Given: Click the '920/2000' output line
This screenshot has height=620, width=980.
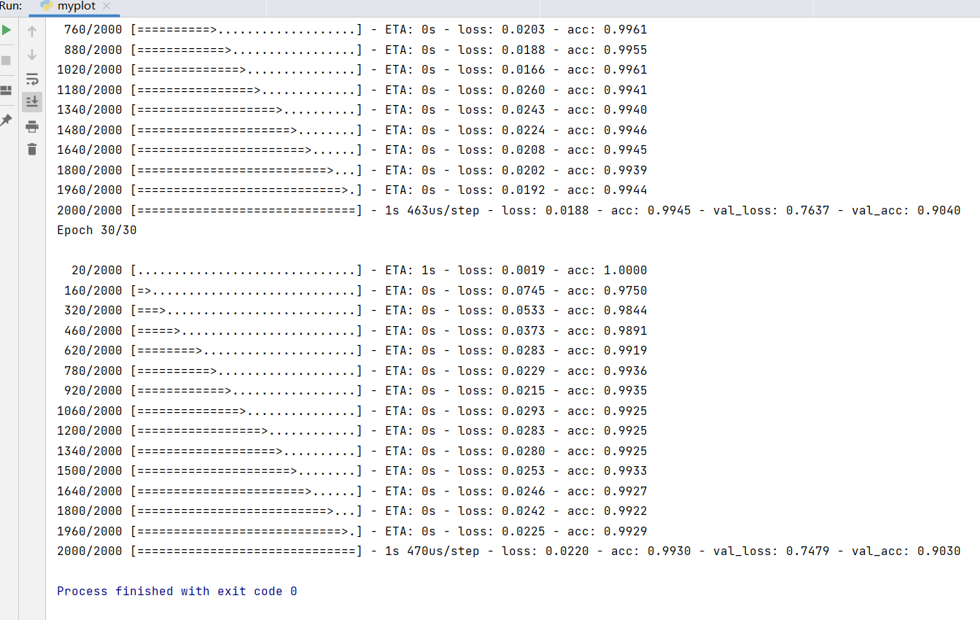Looking at the screenshot, I should [x=356, y=391].
